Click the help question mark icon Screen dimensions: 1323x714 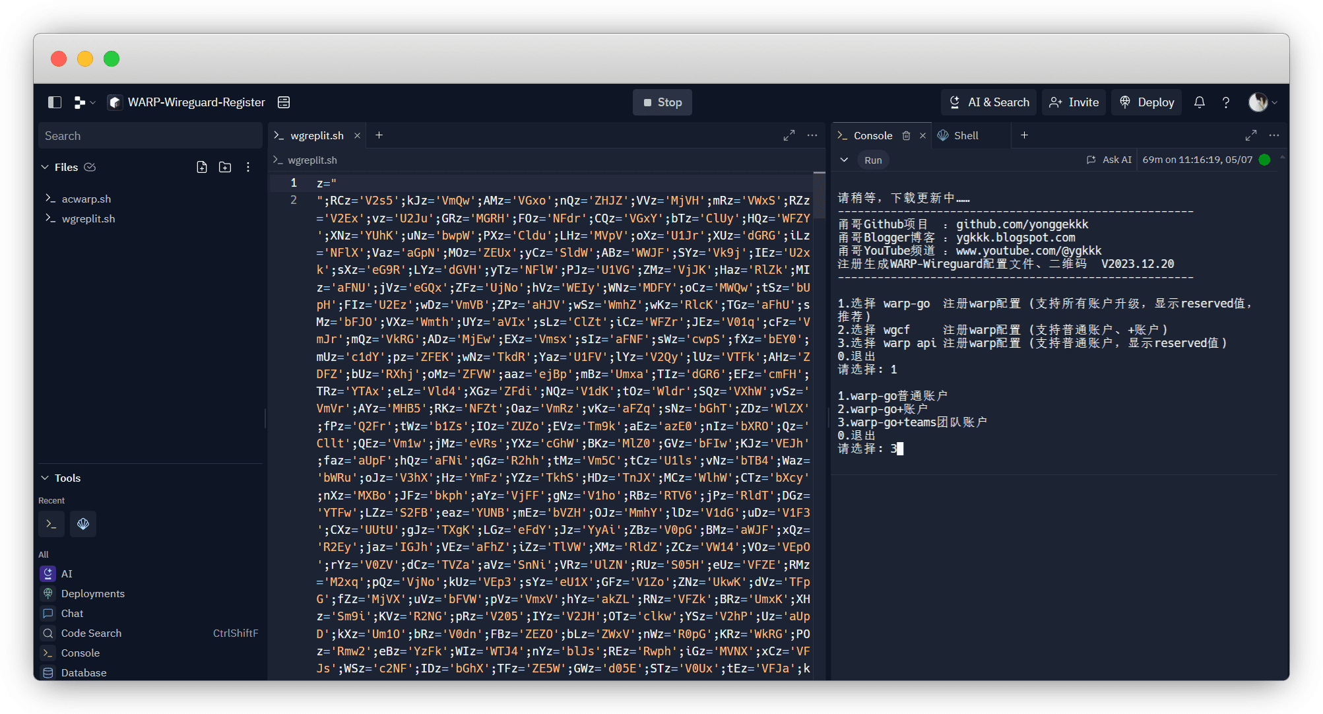tap(1225, 102)
